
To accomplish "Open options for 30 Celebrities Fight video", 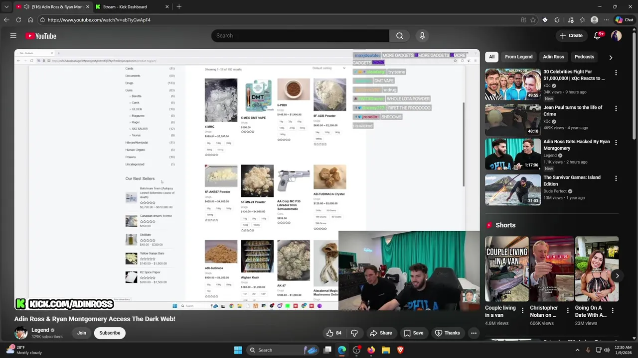I will coord(616,73).
